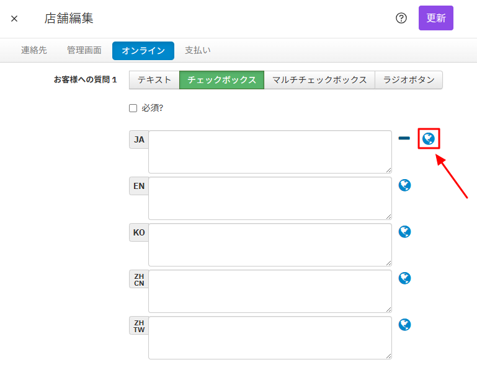Switch to the 連絡先 tab
Viewport: 477px width, 370px height.
click(34, 51)
